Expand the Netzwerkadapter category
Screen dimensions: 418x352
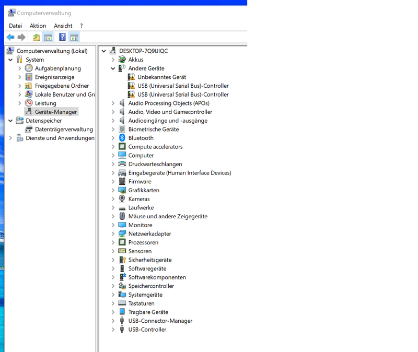(113, 234)
